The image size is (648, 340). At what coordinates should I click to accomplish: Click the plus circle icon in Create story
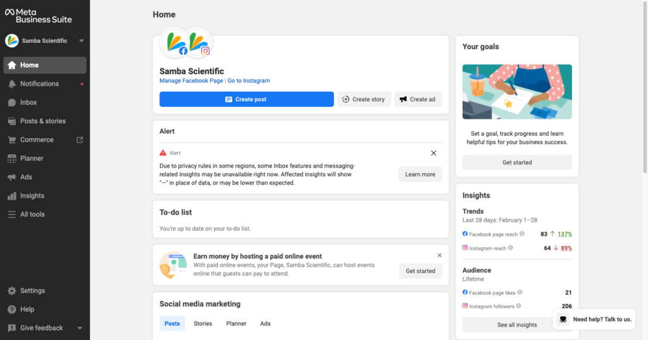(346, 99)
